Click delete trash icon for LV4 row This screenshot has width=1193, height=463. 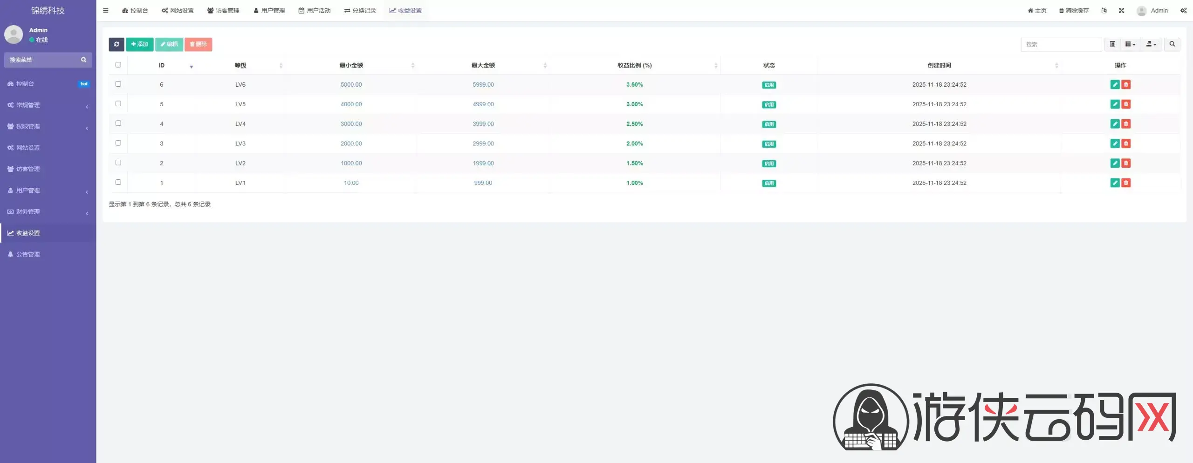coord(1126,124)
